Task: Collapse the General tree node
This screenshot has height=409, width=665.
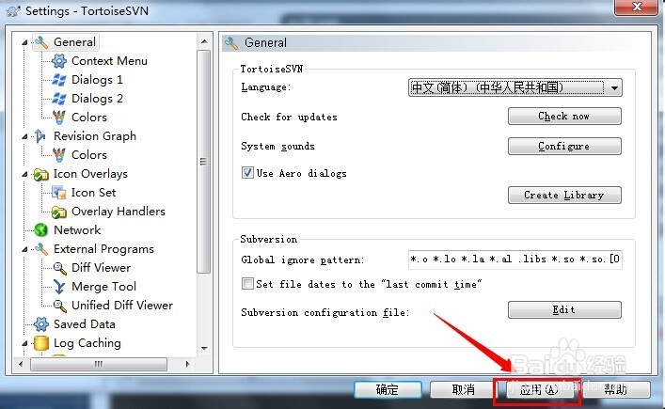Action: point(25,42)
